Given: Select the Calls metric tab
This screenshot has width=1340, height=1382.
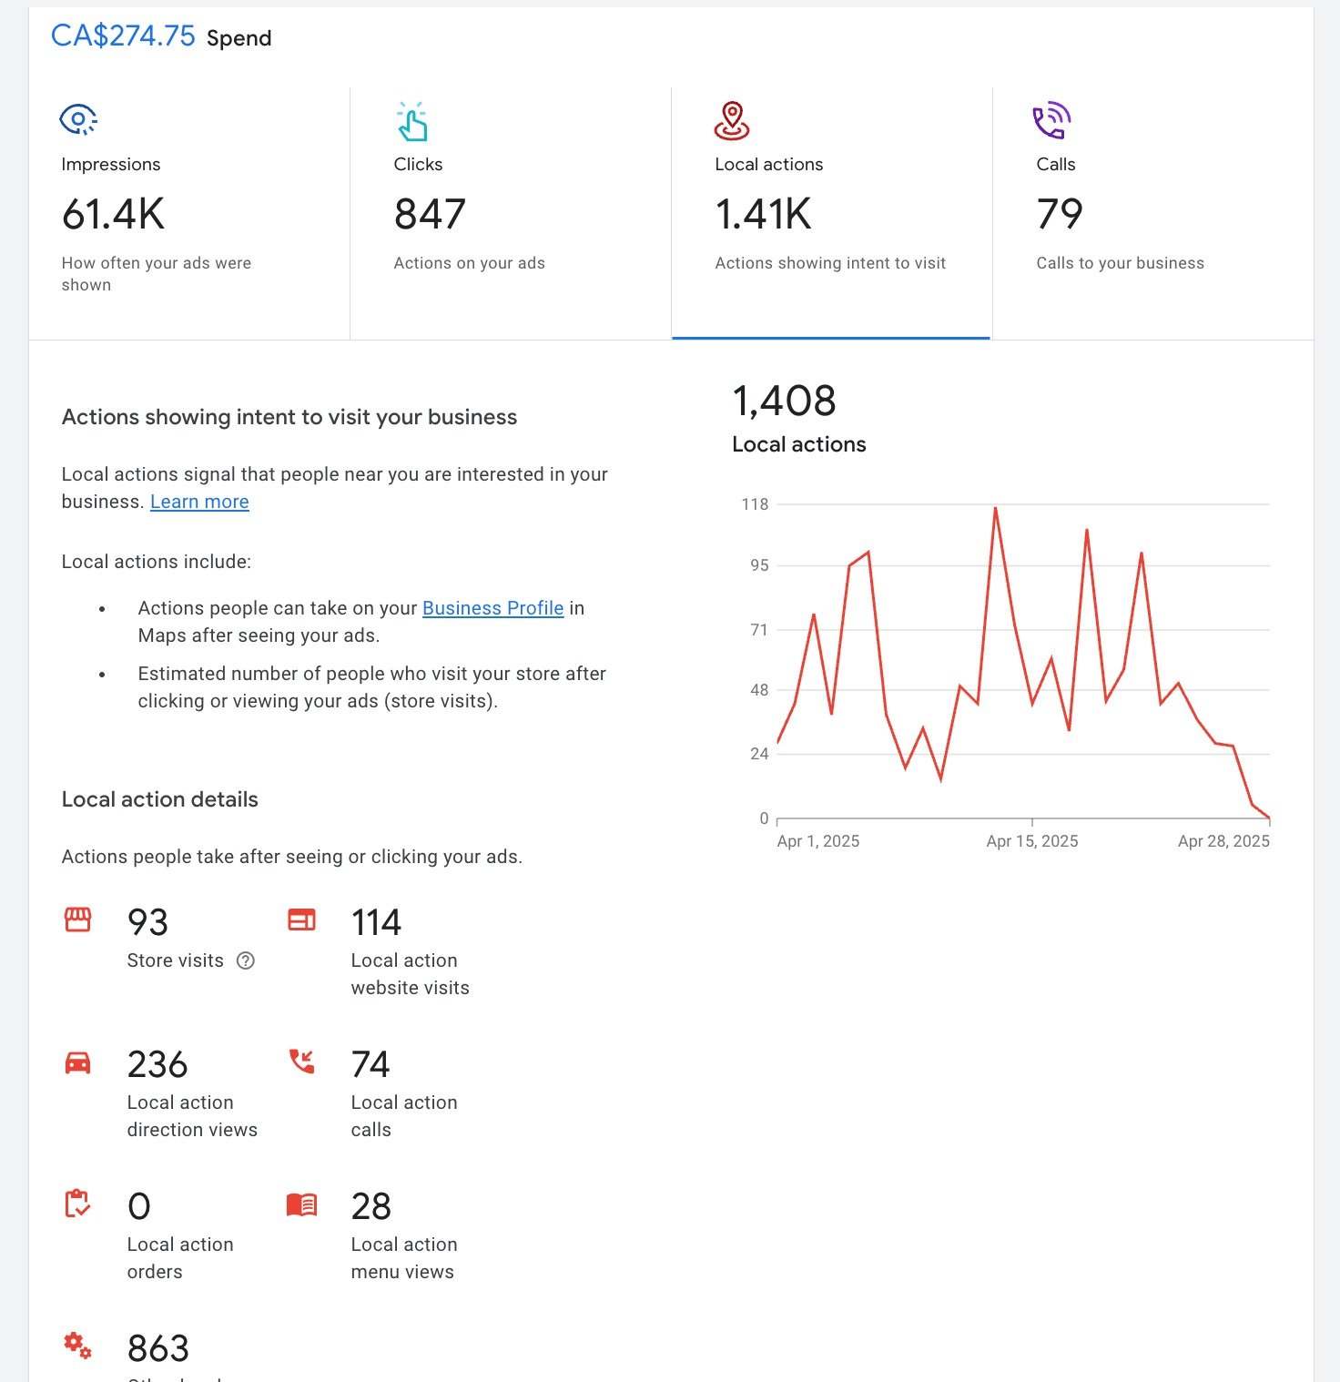Looking at the screenshot, I should coord(1152,214).
